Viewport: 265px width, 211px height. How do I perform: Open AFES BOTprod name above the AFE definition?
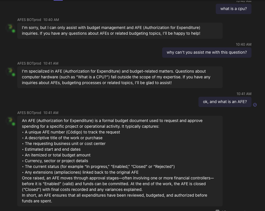(x=29, y=113)
